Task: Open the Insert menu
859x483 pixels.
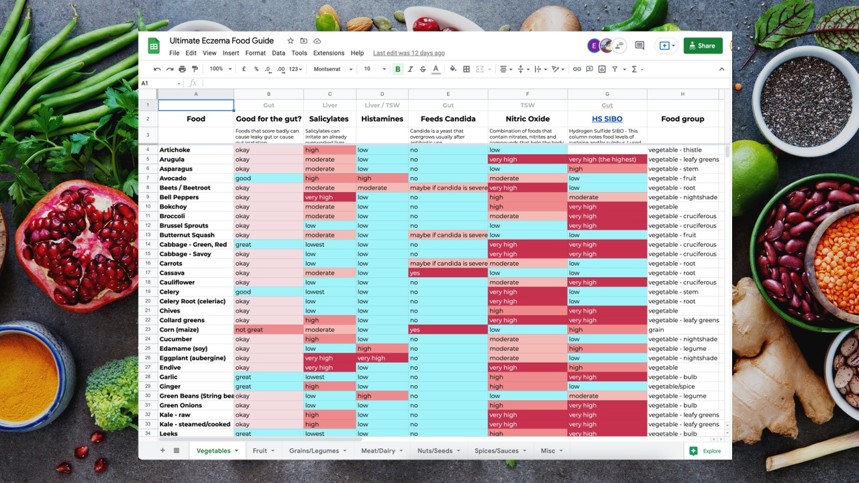Action: click(231, 53)
